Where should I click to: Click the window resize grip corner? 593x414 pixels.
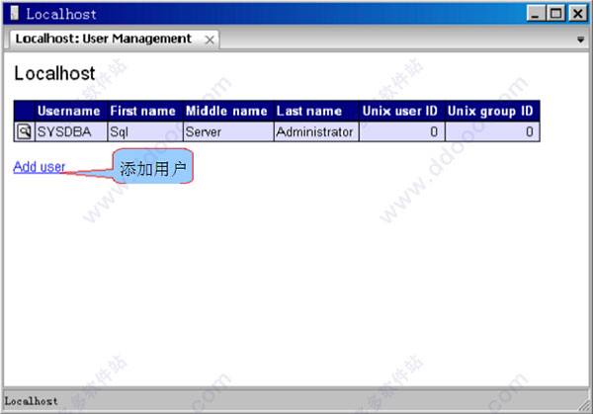tap(583, 405)
